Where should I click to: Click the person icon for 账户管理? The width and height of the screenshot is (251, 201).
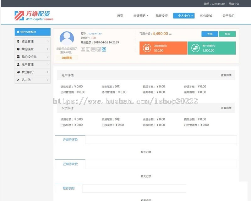pyautogui.click(x=18, y=64)
